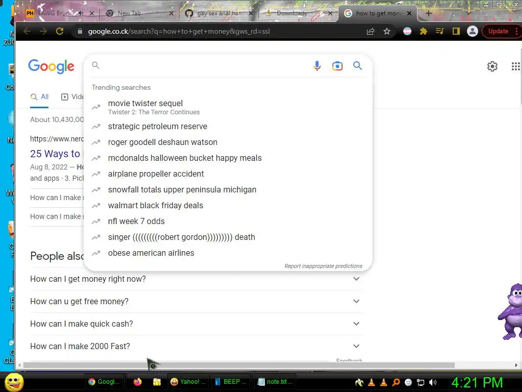
Task: Click into the Google search box
Action: [205, 66]
